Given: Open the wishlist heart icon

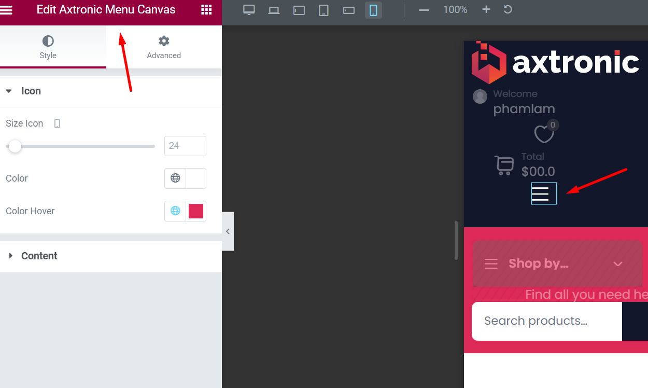Looking at the screenshot, I should 544,134.
